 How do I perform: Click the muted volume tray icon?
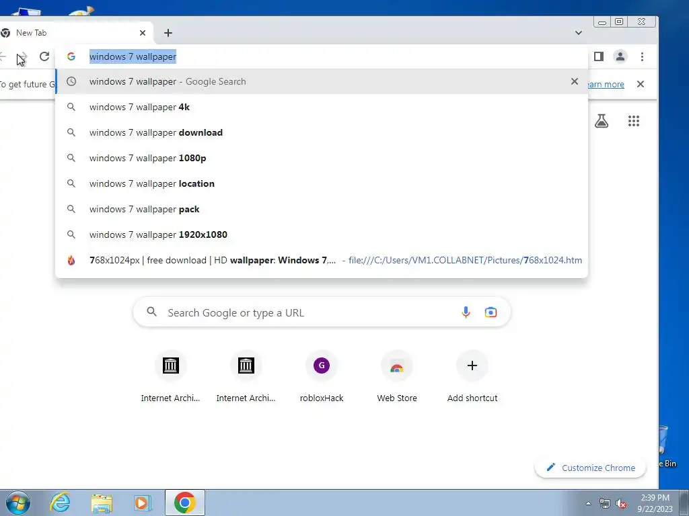pos(621,503)
